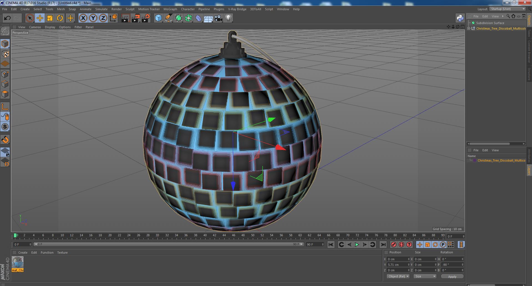Open the Layout dropdown Startup (User)

coord(508,9)
